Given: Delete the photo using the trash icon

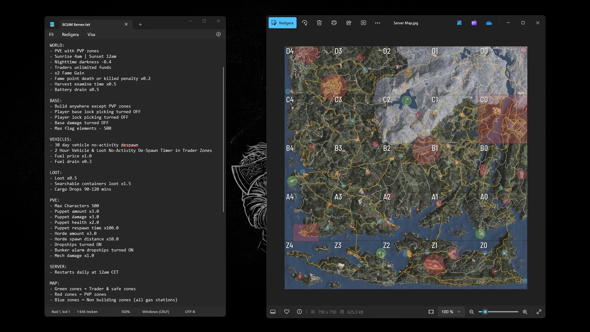Looking at the screenshot, I should (x=319, y=23).
